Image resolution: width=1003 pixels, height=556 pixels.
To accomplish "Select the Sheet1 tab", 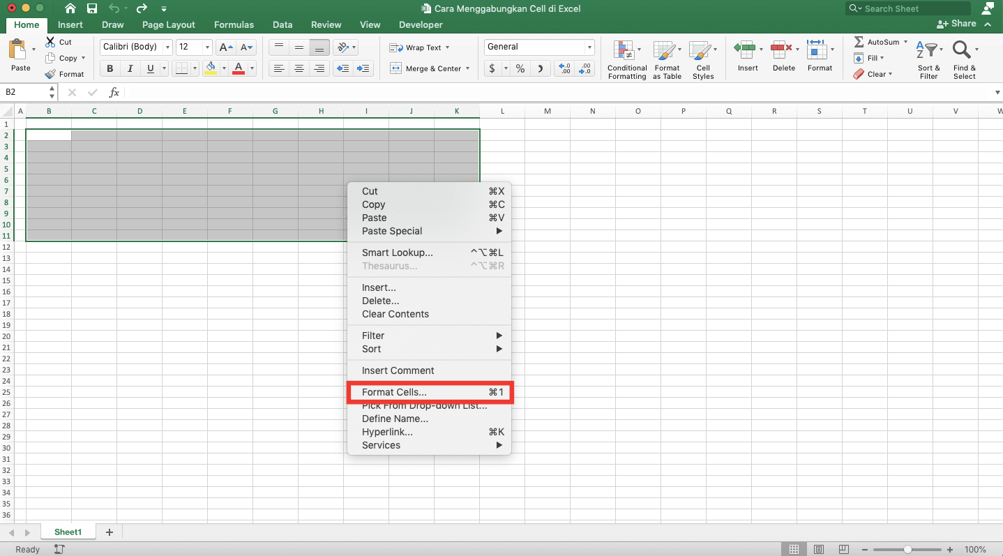I will 68,532.
